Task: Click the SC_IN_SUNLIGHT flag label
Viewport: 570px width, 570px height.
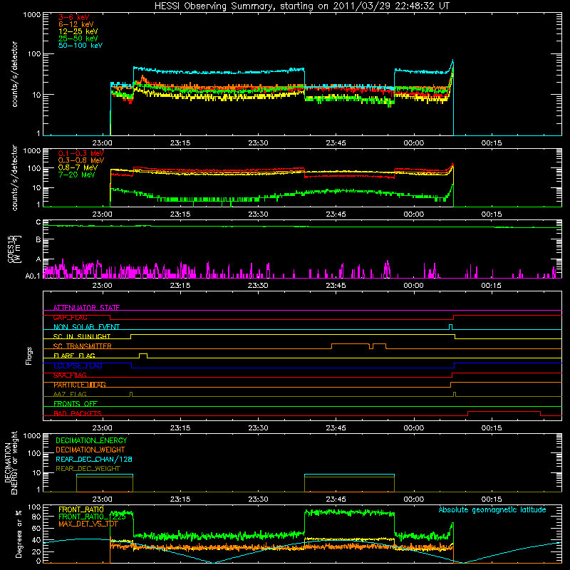Action: pyautogui.click(x=82, y=336)
